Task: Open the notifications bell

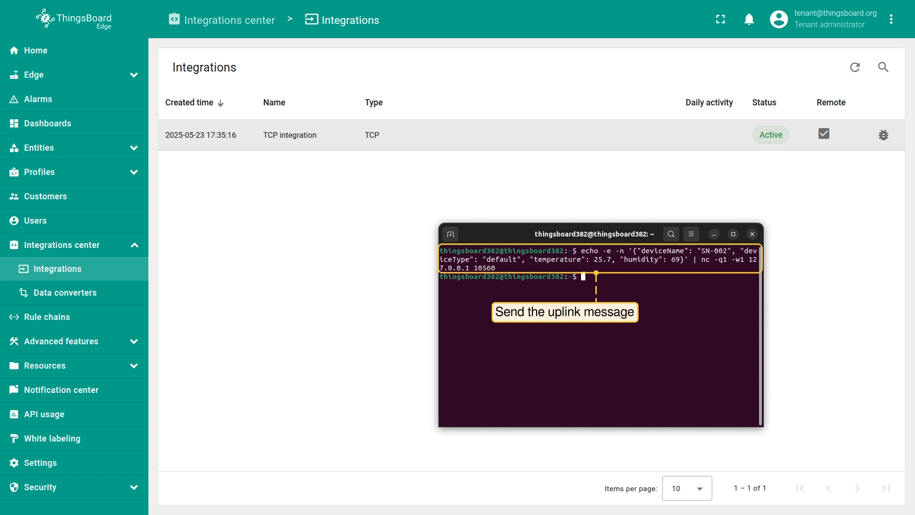Action: [x=749, y=19]
